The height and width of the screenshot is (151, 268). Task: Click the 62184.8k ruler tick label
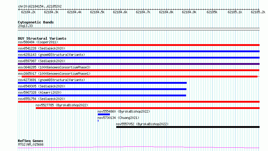[x=166, y=12]
